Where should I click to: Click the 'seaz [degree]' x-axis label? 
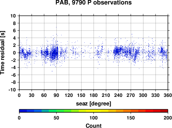tap(94, 104)
